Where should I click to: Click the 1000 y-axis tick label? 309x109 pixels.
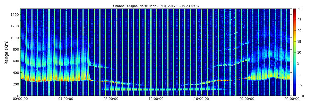tap(15, 38)
